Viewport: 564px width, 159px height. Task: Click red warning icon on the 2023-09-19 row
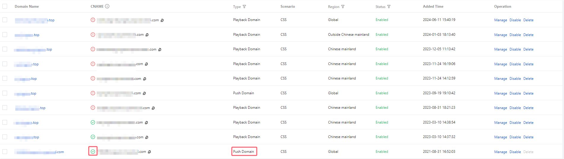tap(93, 93)
